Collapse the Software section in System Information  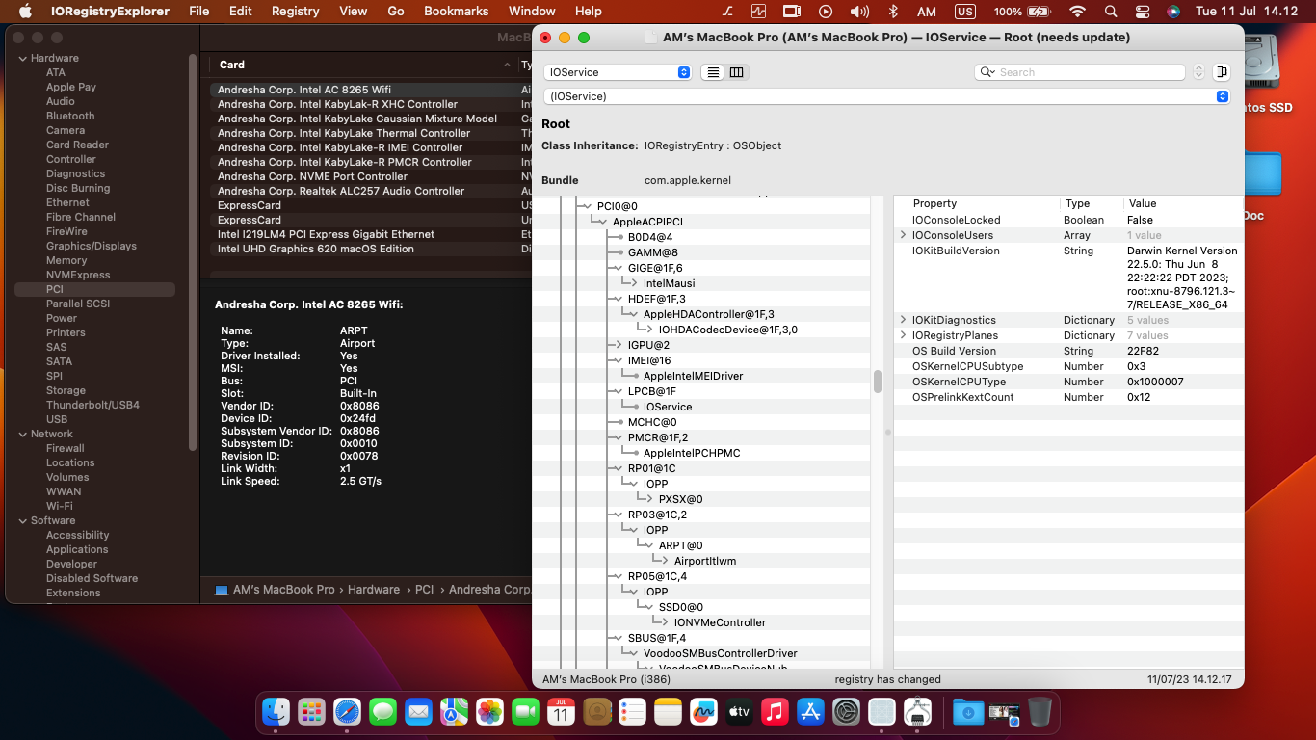[22, 520]
